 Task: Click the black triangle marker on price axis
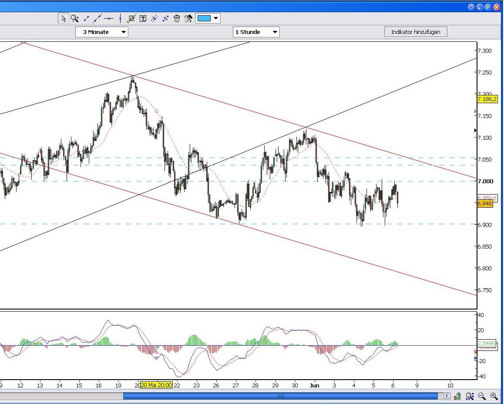pyautogui.click(x=476, y=130)
